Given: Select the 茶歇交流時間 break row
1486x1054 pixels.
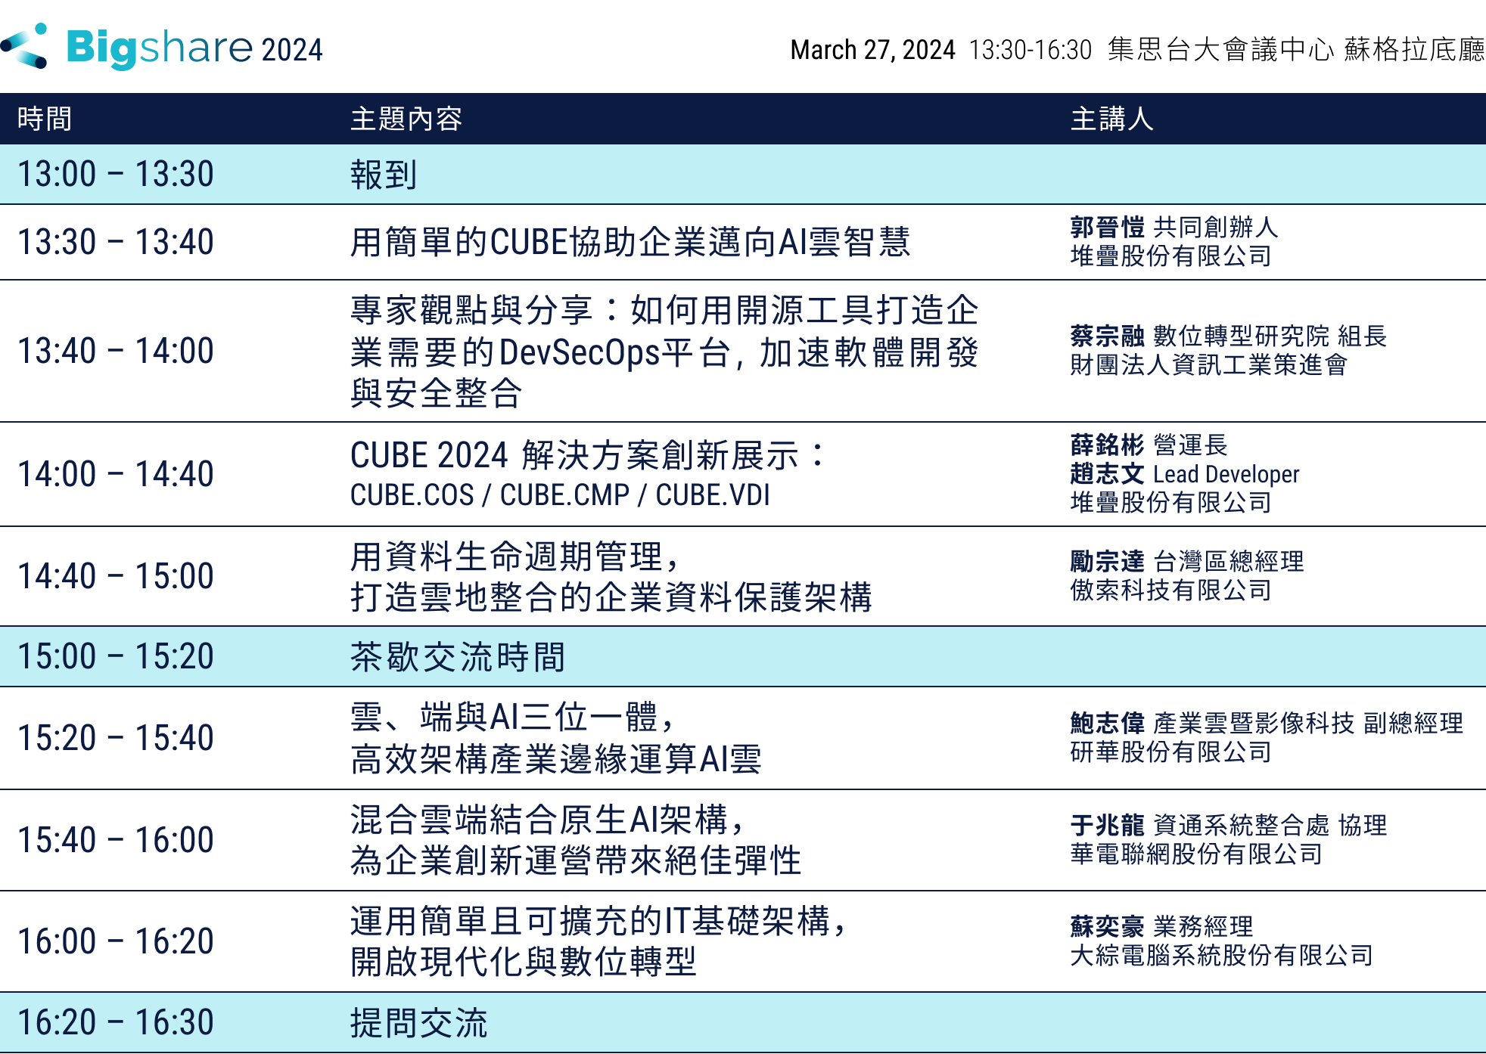Looking at the screenshot, I should point(458,656).
